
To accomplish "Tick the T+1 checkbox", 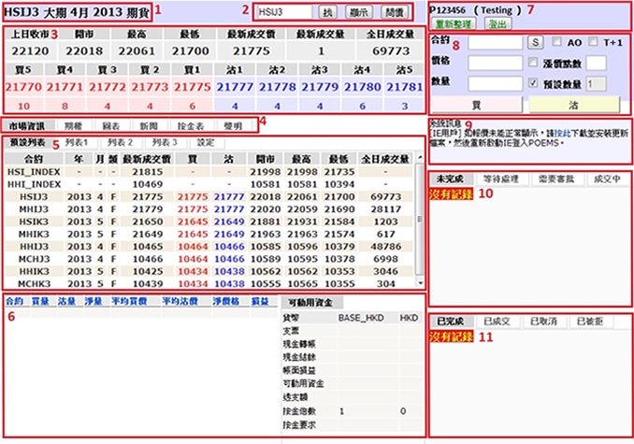I will pos(593,43).
